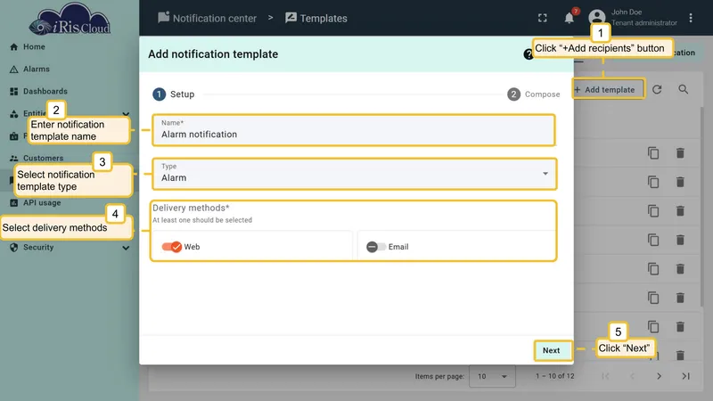Click the help question mark icon
Screen dimensions: 713x401
click(x=528, y=54)
